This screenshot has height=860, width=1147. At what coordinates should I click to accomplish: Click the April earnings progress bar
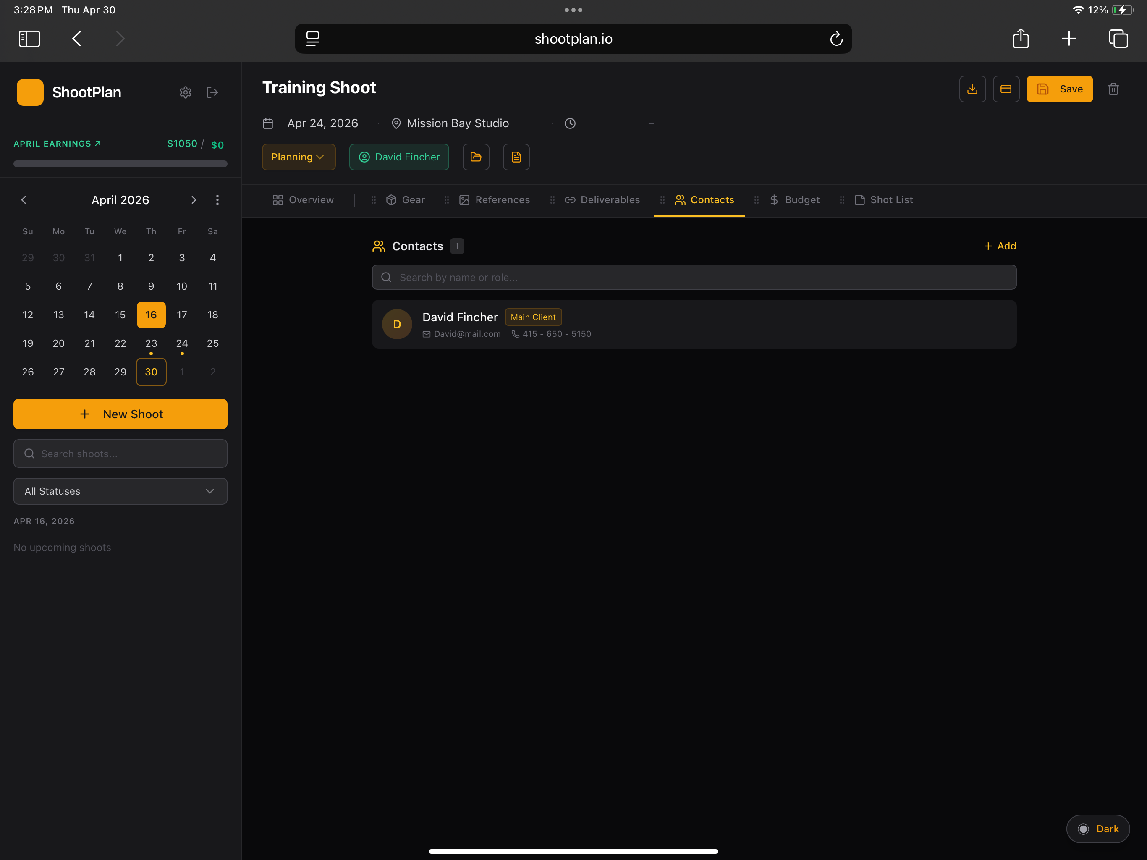tap(120, 164)
